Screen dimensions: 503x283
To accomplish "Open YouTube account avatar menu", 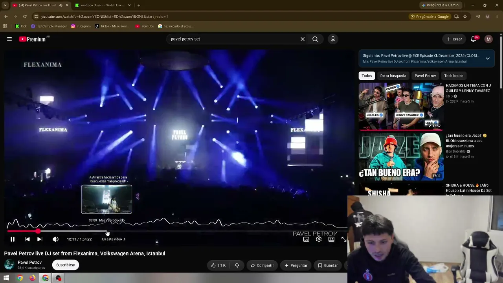I will pos(488,39).
